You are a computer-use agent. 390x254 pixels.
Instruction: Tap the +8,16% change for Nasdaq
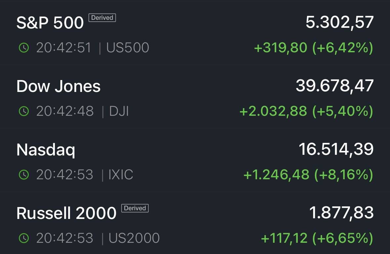pos(344,175)
